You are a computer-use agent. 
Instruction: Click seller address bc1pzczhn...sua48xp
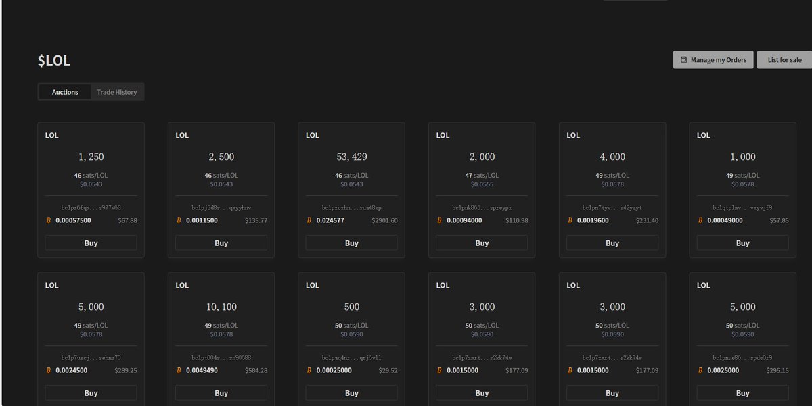pos(351,207)
